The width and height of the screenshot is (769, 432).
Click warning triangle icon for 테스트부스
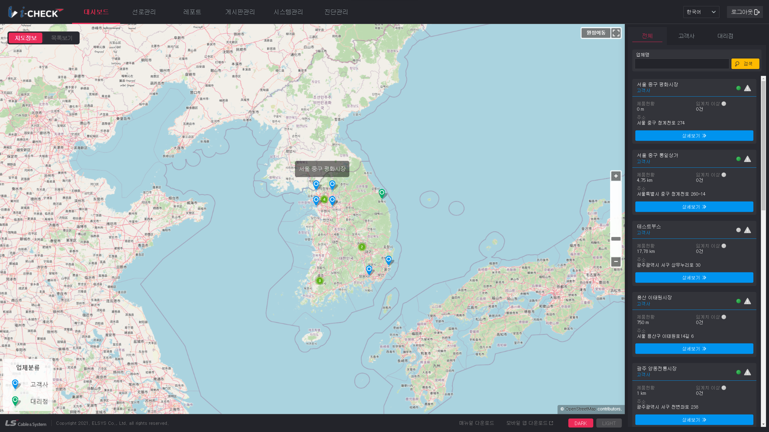pyautogui.click(x=748, y=230)
